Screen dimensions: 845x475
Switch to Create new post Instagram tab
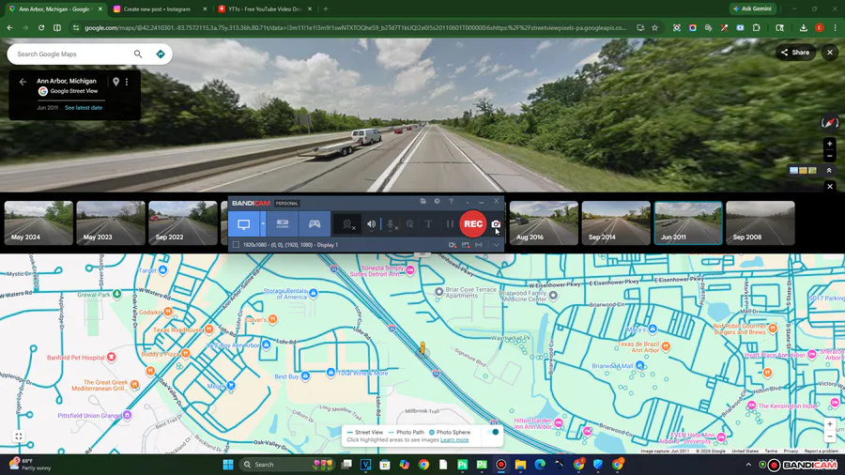(x=157, y=9)
